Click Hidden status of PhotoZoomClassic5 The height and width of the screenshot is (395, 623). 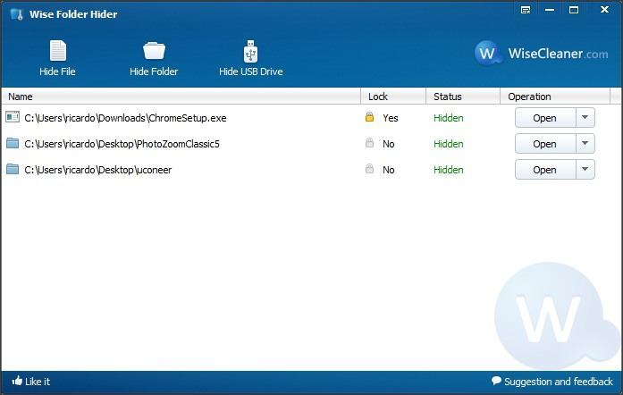(449, 144)
